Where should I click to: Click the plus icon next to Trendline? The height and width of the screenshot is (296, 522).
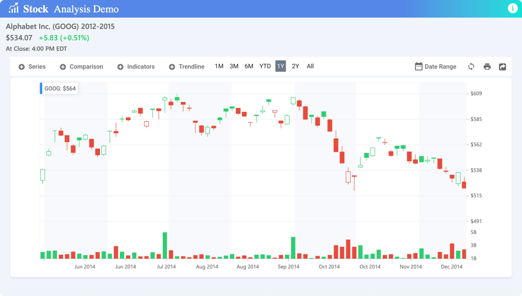(x=172, y=67)
